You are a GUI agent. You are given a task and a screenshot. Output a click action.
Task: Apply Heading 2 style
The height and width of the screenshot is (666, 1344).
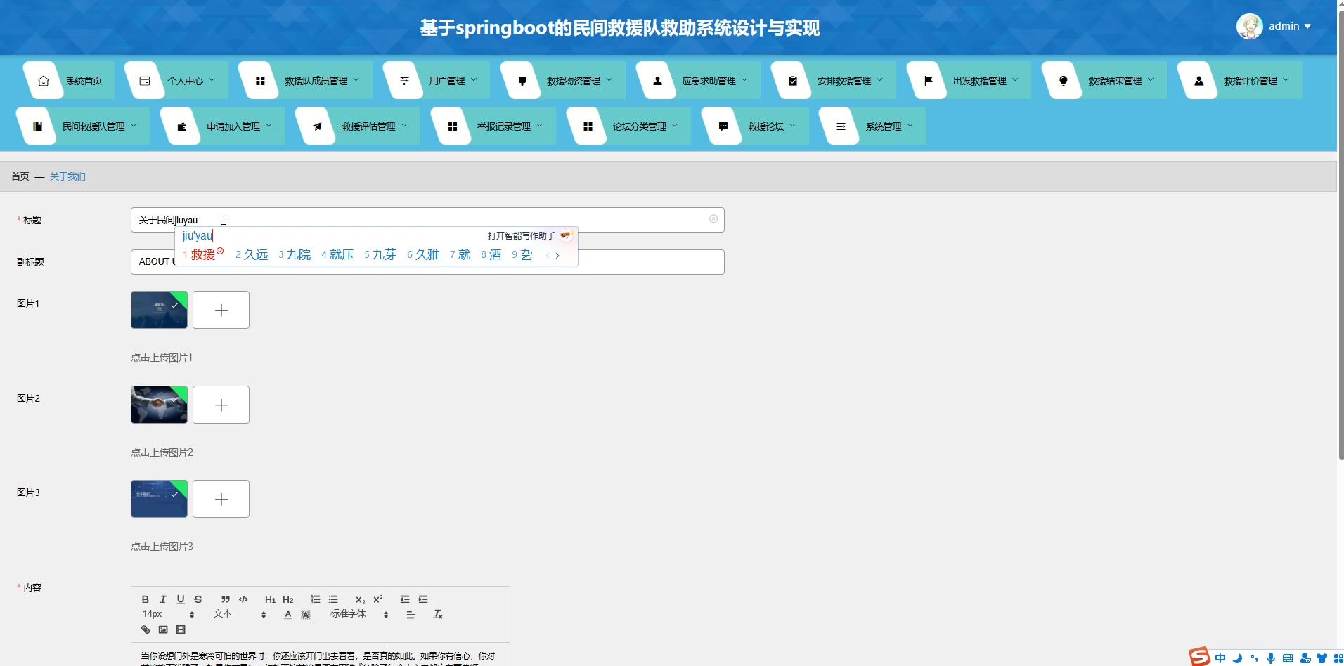click(288, 599)
